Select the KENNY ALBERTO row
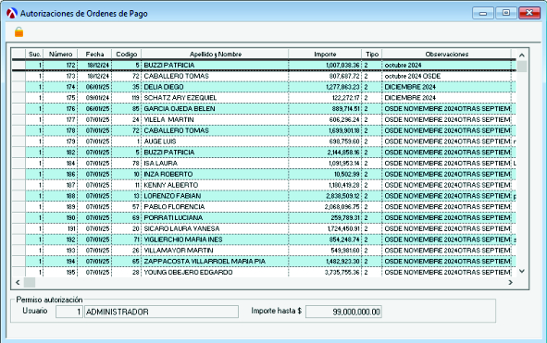 (264, 185)
